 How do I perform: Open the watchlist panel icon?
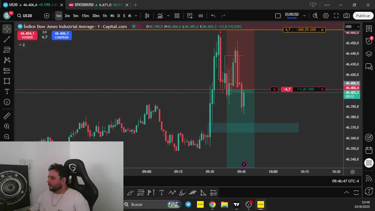tap(369, 29)
